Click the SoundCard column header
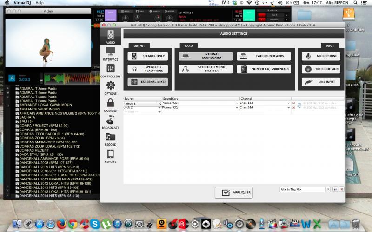 (201, 99)
